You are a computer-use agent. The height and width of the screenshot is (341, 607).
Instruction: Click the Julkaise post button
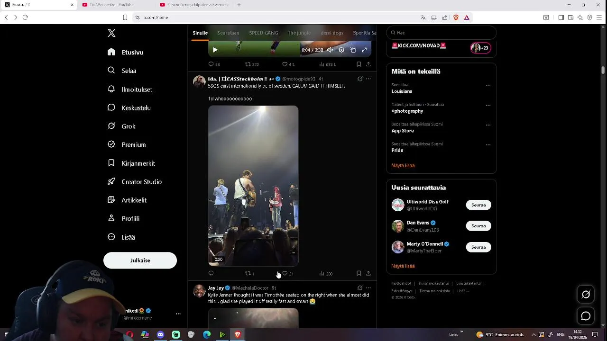pos(140,260)
